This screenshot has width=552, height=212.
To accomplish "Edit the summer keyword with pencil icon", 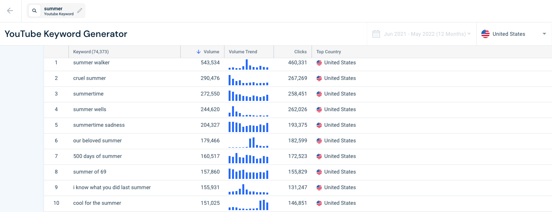I will click(80, 11).
